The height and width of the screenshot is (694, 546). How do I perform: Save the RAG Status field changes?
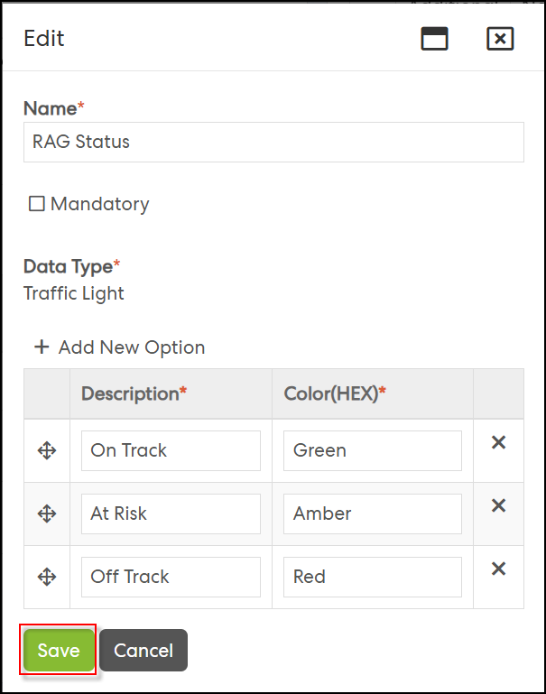point(59,650)
